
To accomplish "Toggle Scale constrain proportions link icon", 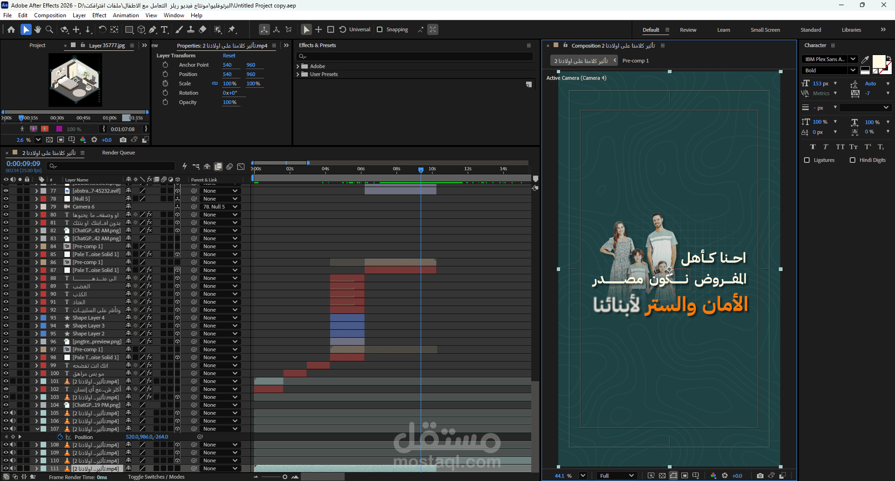I will coord(215,84).
